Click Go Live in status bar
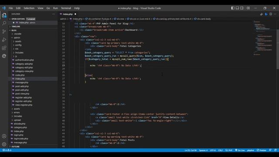The image size is (279, 157). (x=240, y=150)
